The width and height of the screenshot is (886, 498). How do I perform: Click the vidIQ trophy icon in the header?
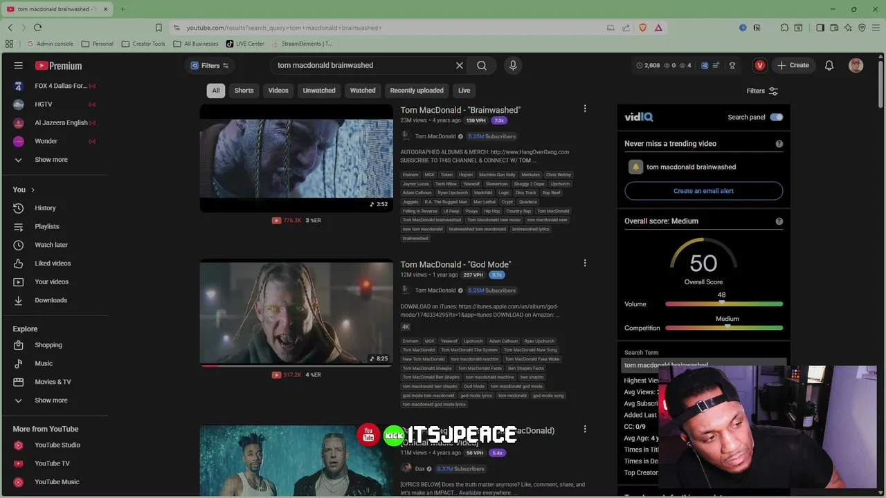click(x=732, y=65)
